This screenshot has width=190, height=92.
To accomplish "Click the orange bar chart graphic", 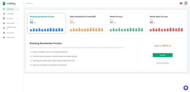I will coord(86,29).
